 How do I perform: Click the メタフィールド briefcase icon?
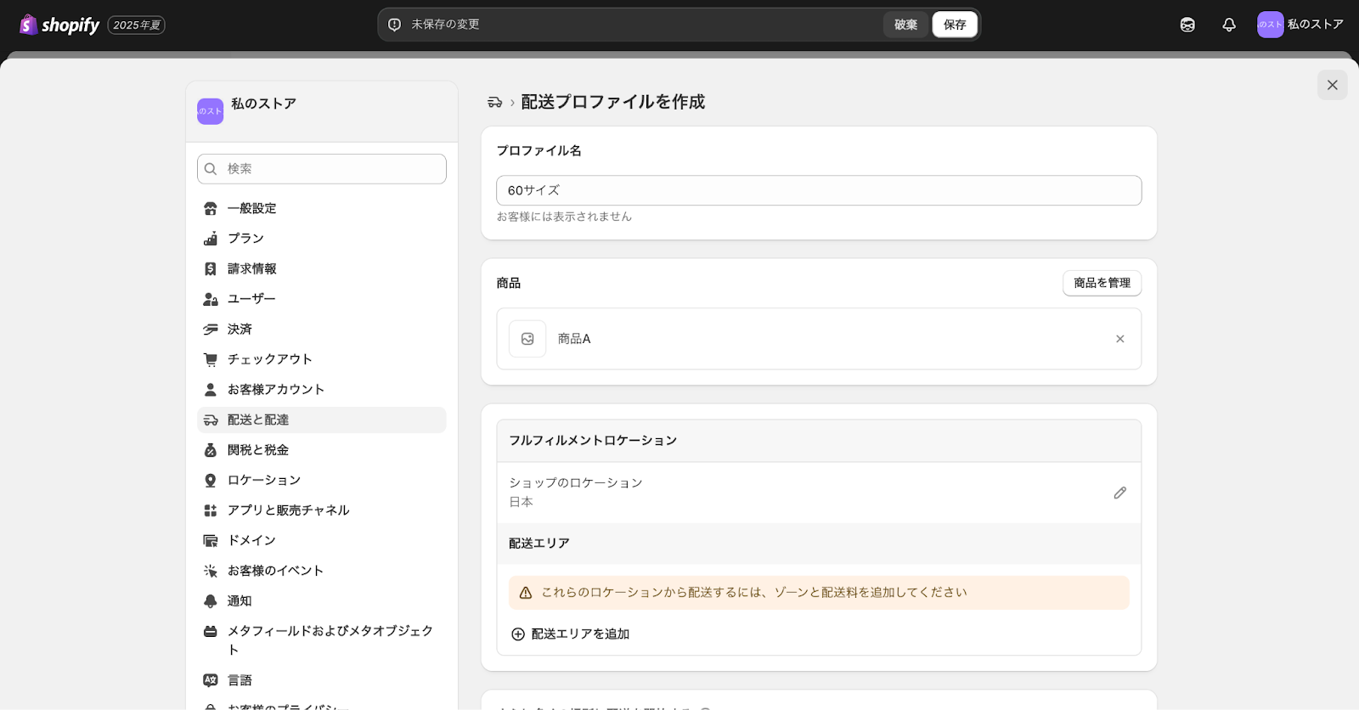pos(211,631)
